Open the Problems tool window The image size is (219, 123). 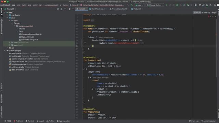pyautogui.click(x=18, y=121)
